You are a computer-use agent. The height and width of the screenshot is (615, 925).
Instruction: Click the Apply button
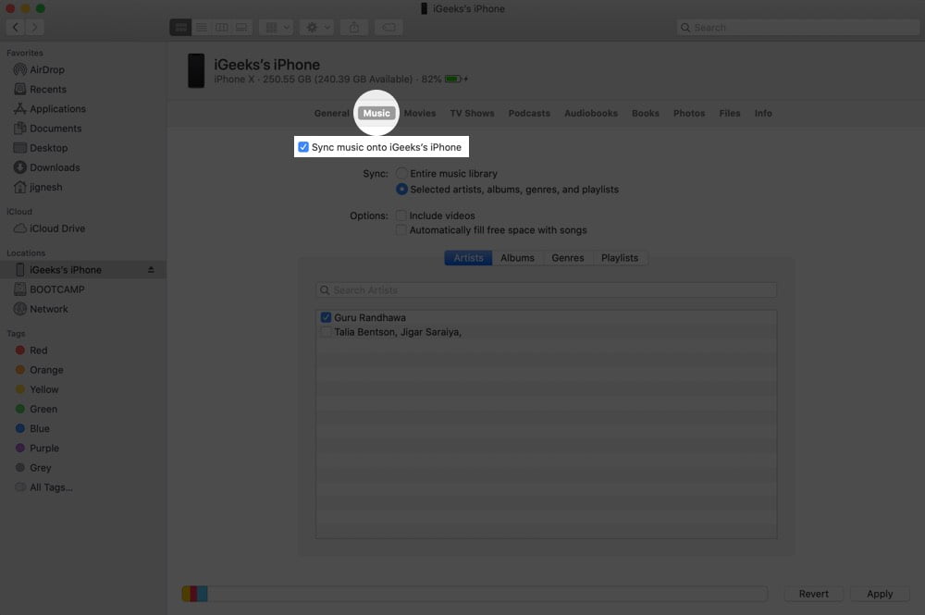click(x=880, y=594)
